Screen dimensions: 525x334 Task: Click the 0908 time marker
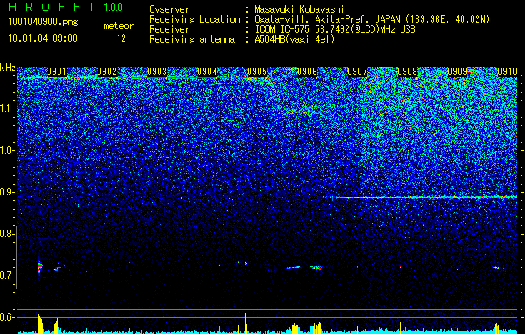(x=407, y=72)
